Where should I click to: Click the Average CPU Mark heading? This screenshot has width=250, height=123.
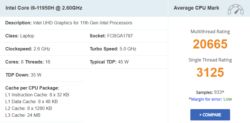pyautogui.click(x=196, y=8)
